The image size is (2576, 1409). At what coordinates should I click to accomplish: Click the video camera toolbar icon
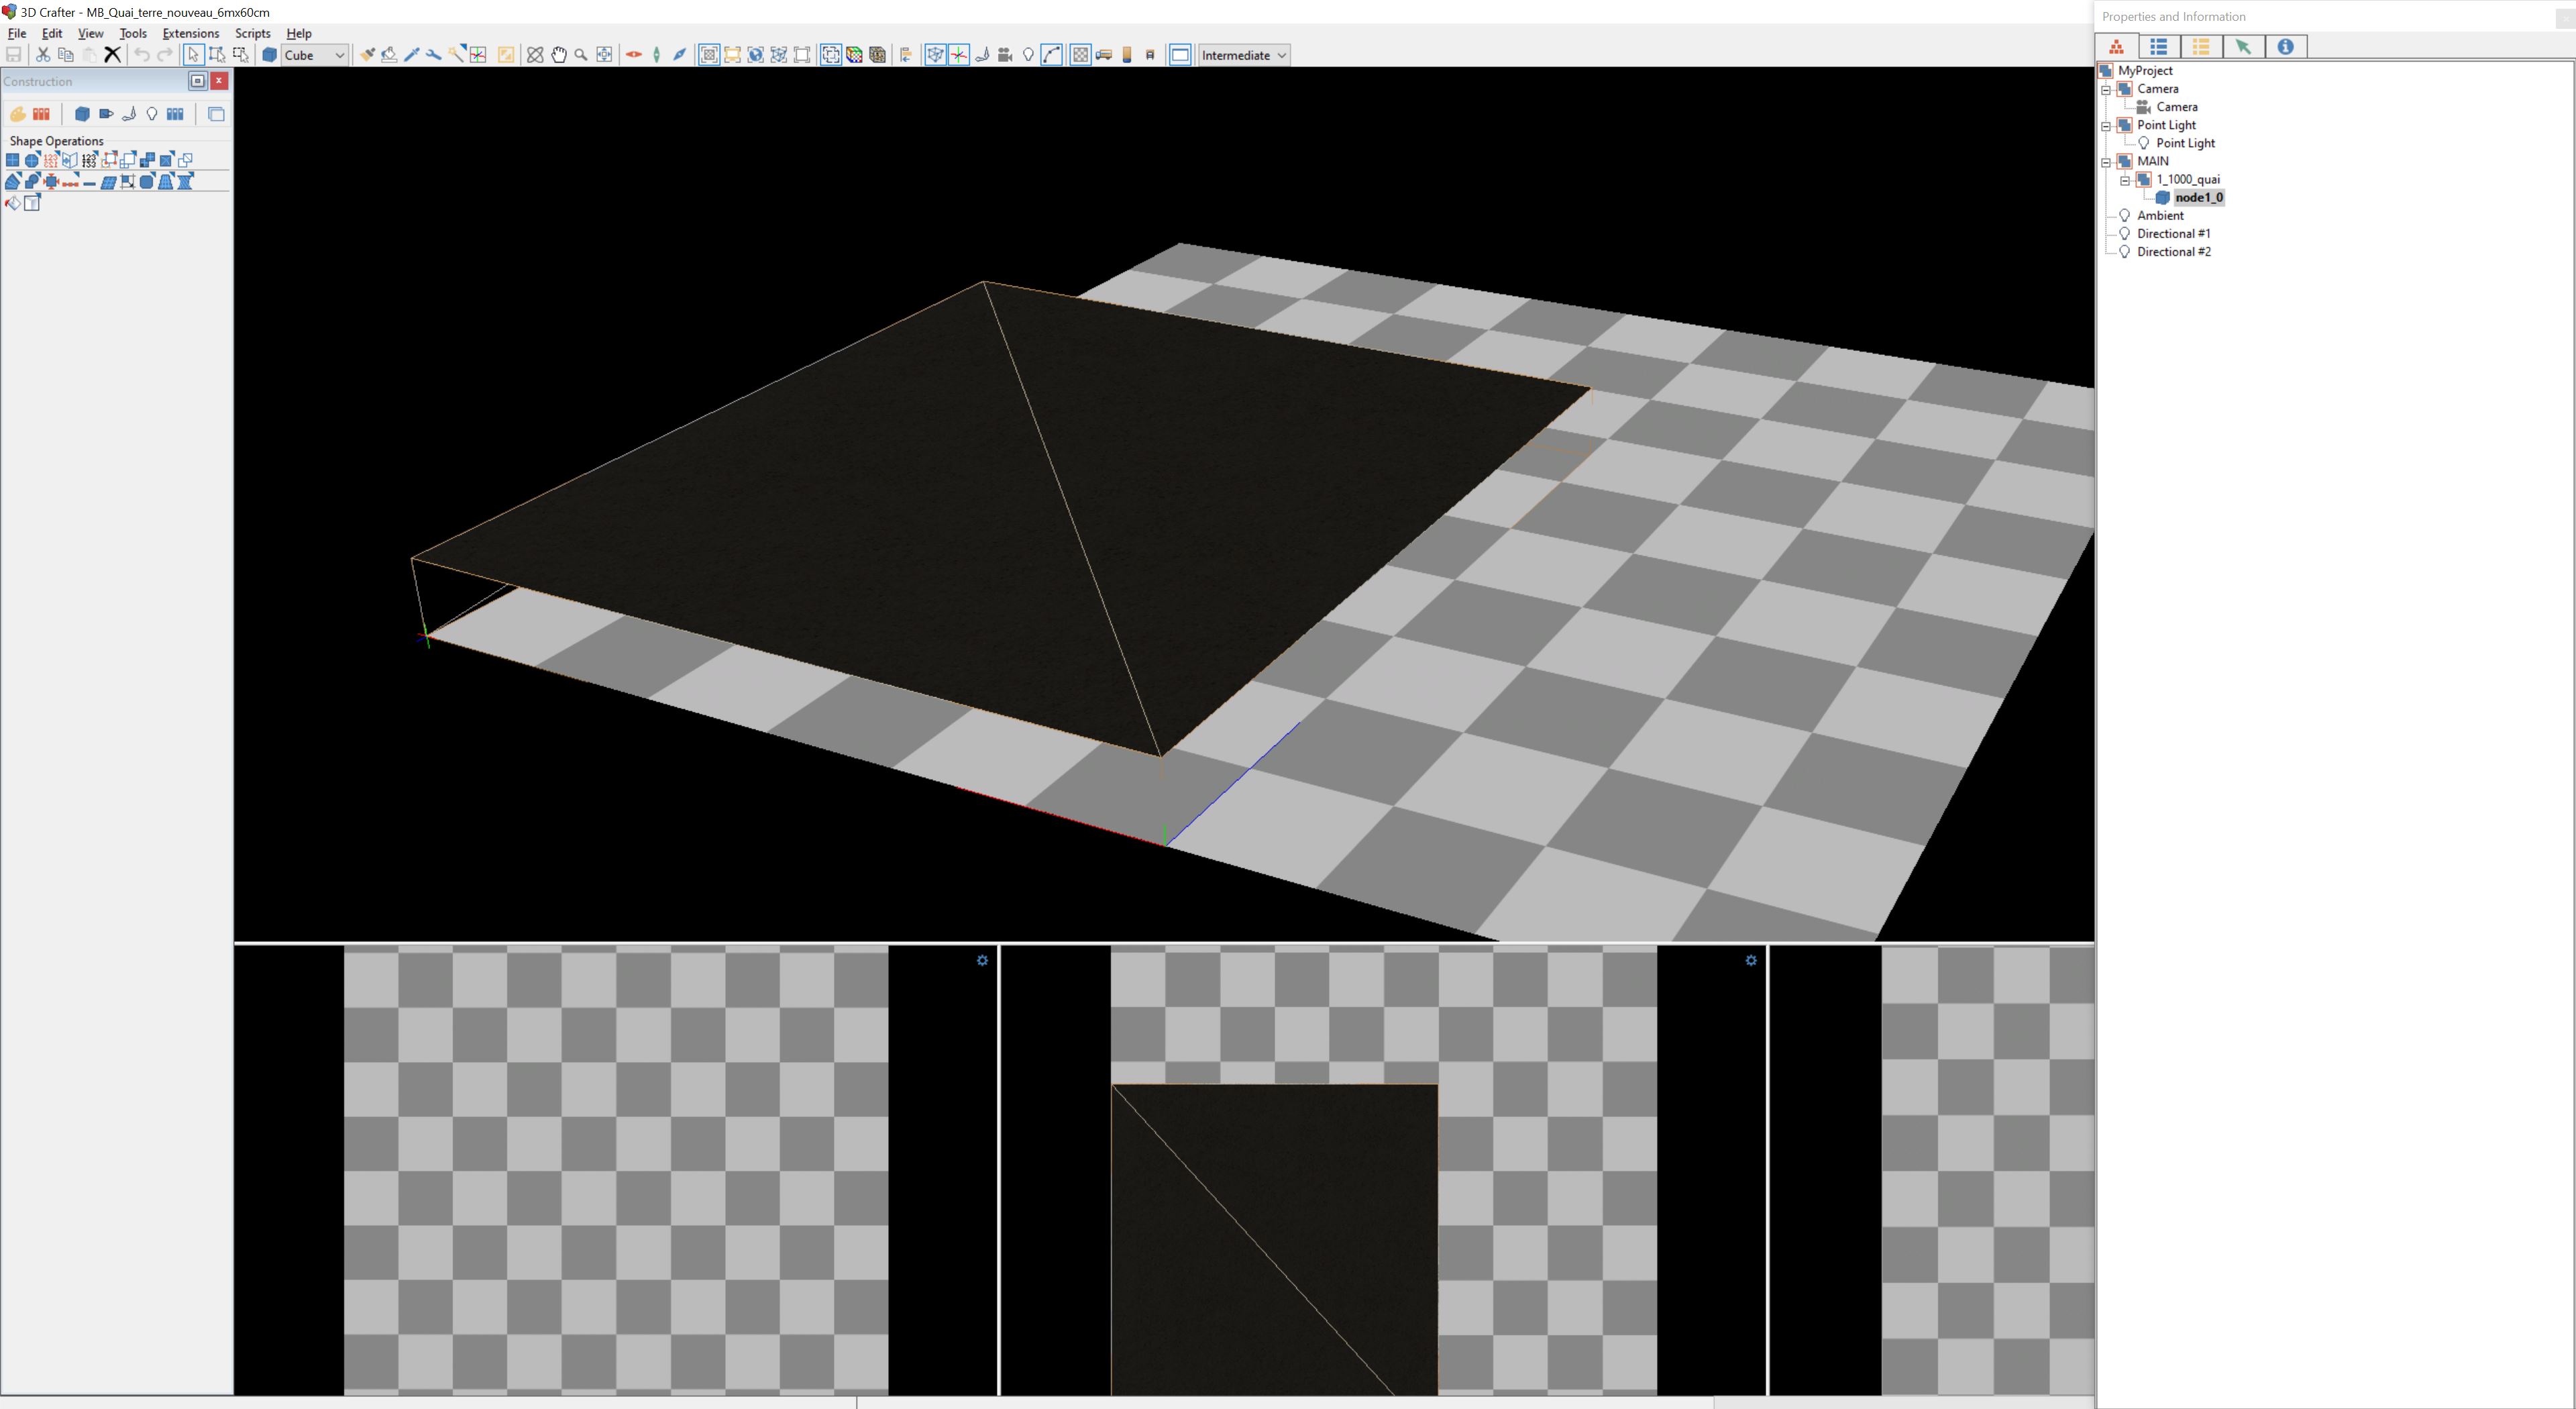tap(1005, 55)
